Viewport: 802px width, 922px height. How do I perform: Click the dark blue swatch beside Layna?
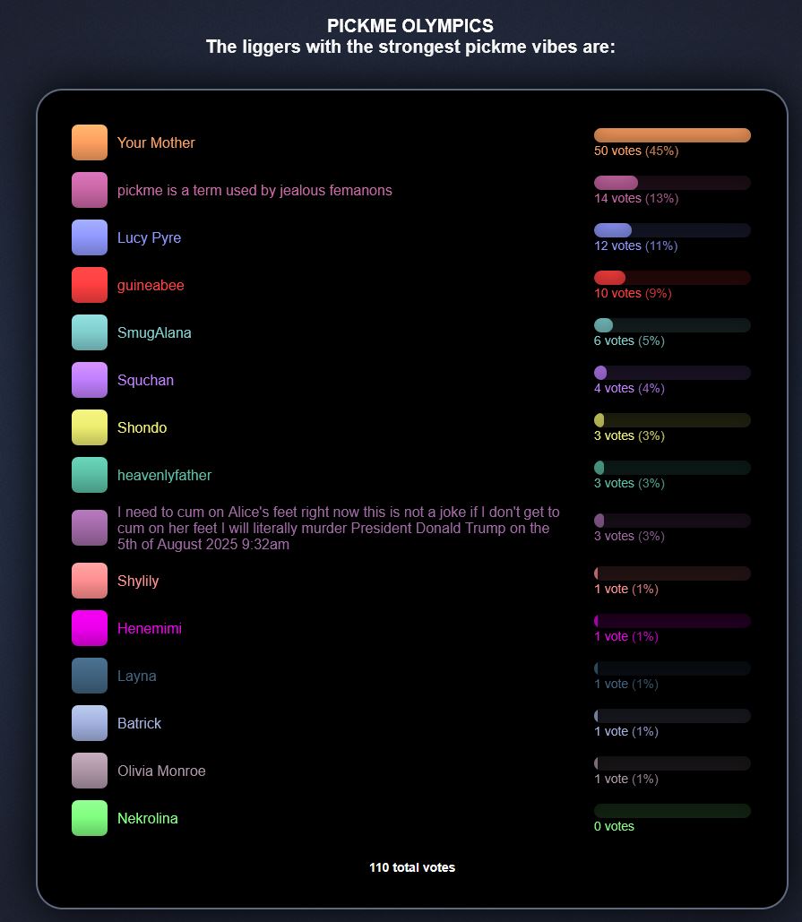click(x=90, y=676)
